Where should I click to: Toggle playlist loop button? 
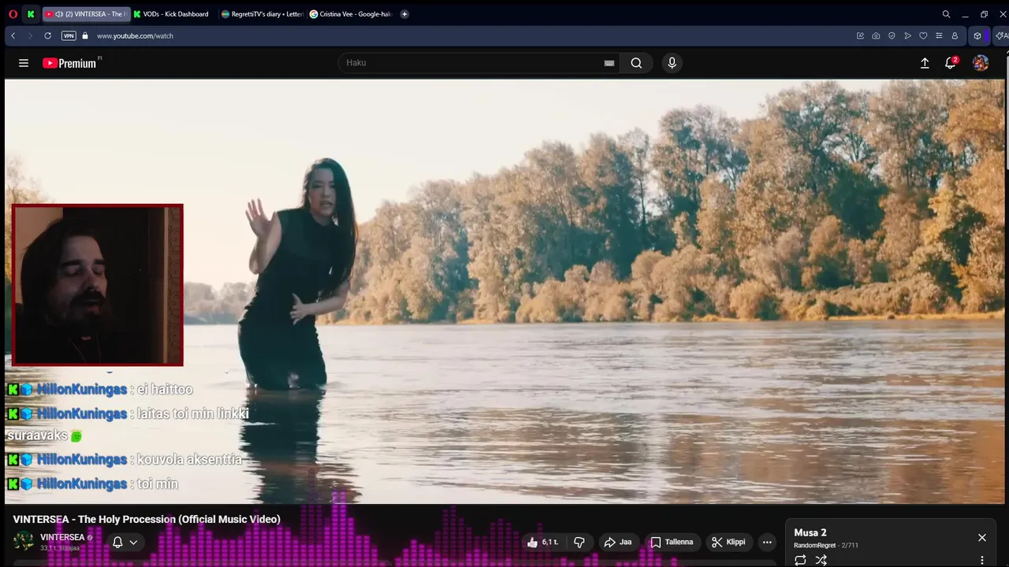point(800,560)
